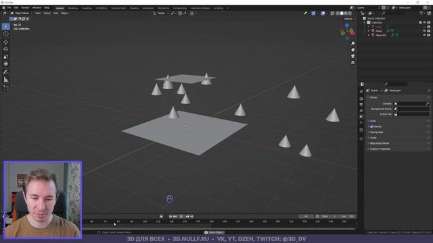Select the 3D Cursor tool

[x=6, y=34]
